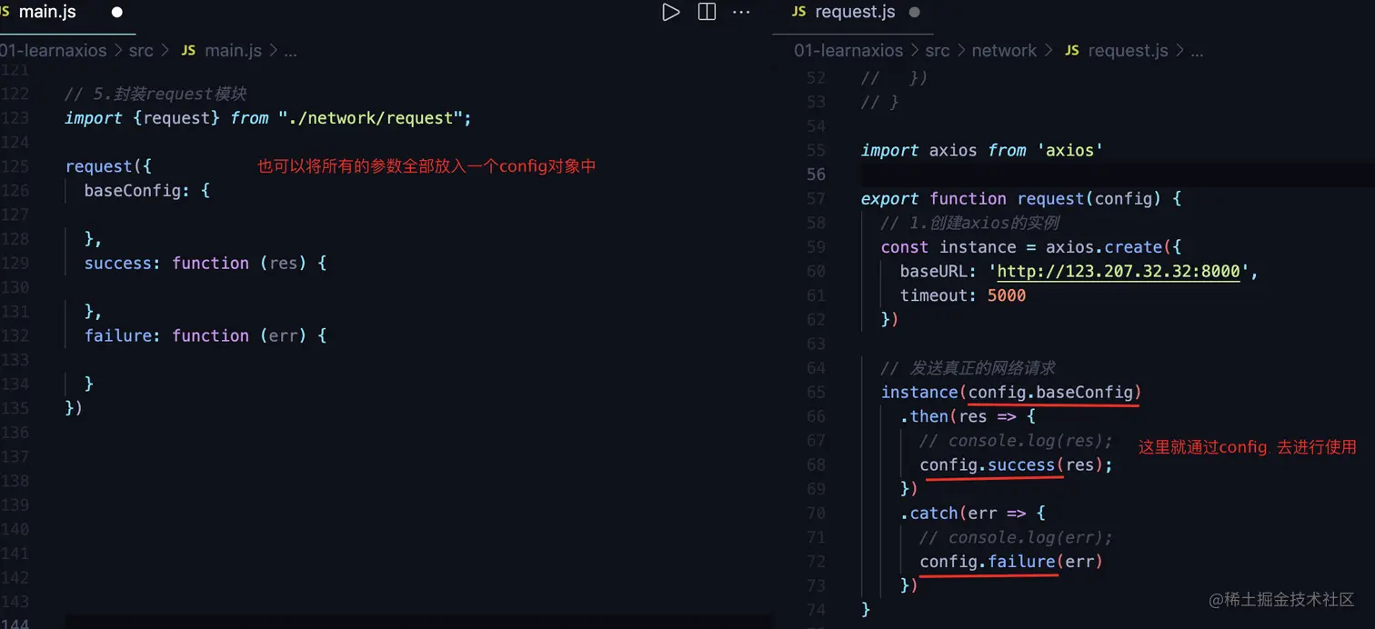1375x629 pixels.
Task: Click the baseConfig key in main.js
Action: pyautogui.click(x=133, y=191)
